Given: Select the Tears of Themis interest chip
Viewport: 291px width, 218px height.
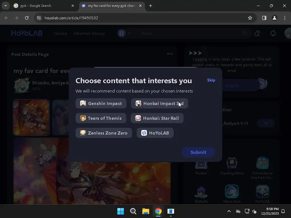Looking at the screenshot, I should (101, 118).
